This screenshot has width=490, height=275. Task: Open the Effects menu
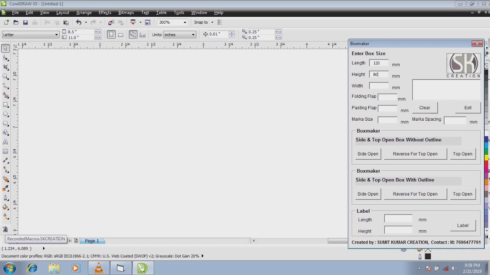click(105, 13)
